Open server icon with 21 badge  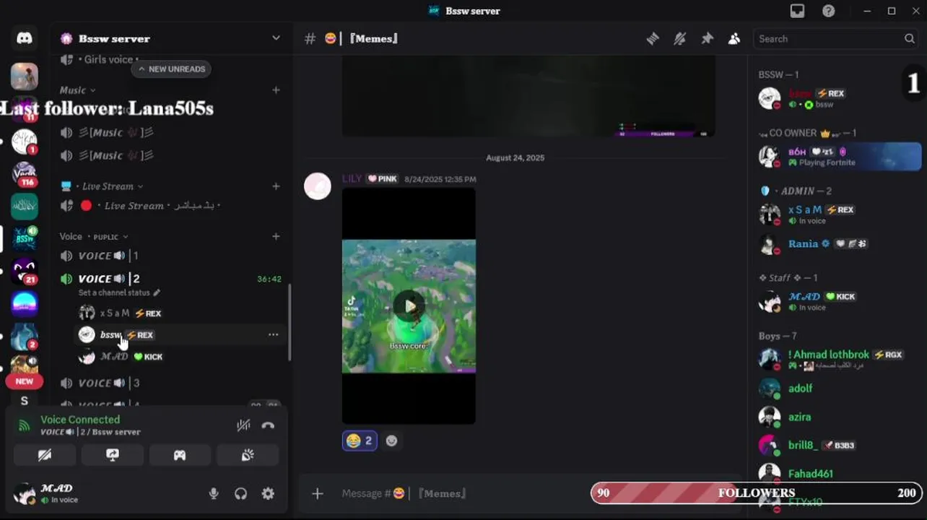tap(25, 271)
